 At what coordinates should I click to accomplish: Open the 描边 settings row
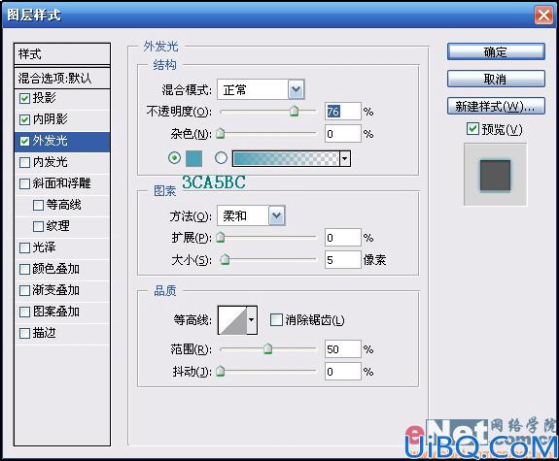pyautogui.click(x=62, y=333)
